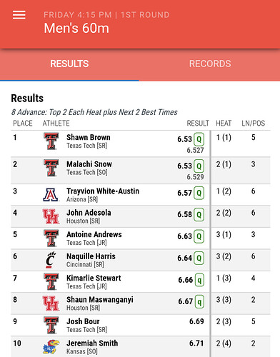280x357 pixels.
Task: Click small q badge for Kimarlie Stewart
Action: (x=199, y=280)
